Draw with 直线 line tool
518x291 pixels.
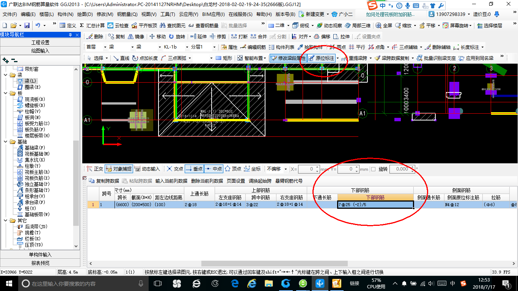(121, 58)
